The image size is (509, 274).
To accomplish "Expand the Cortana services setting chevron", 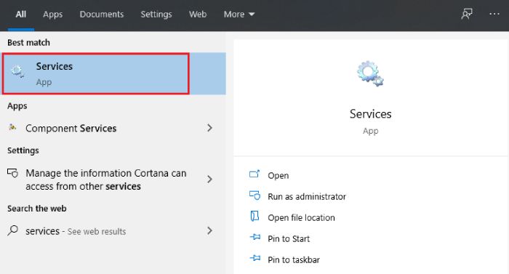I will point(209,180).
